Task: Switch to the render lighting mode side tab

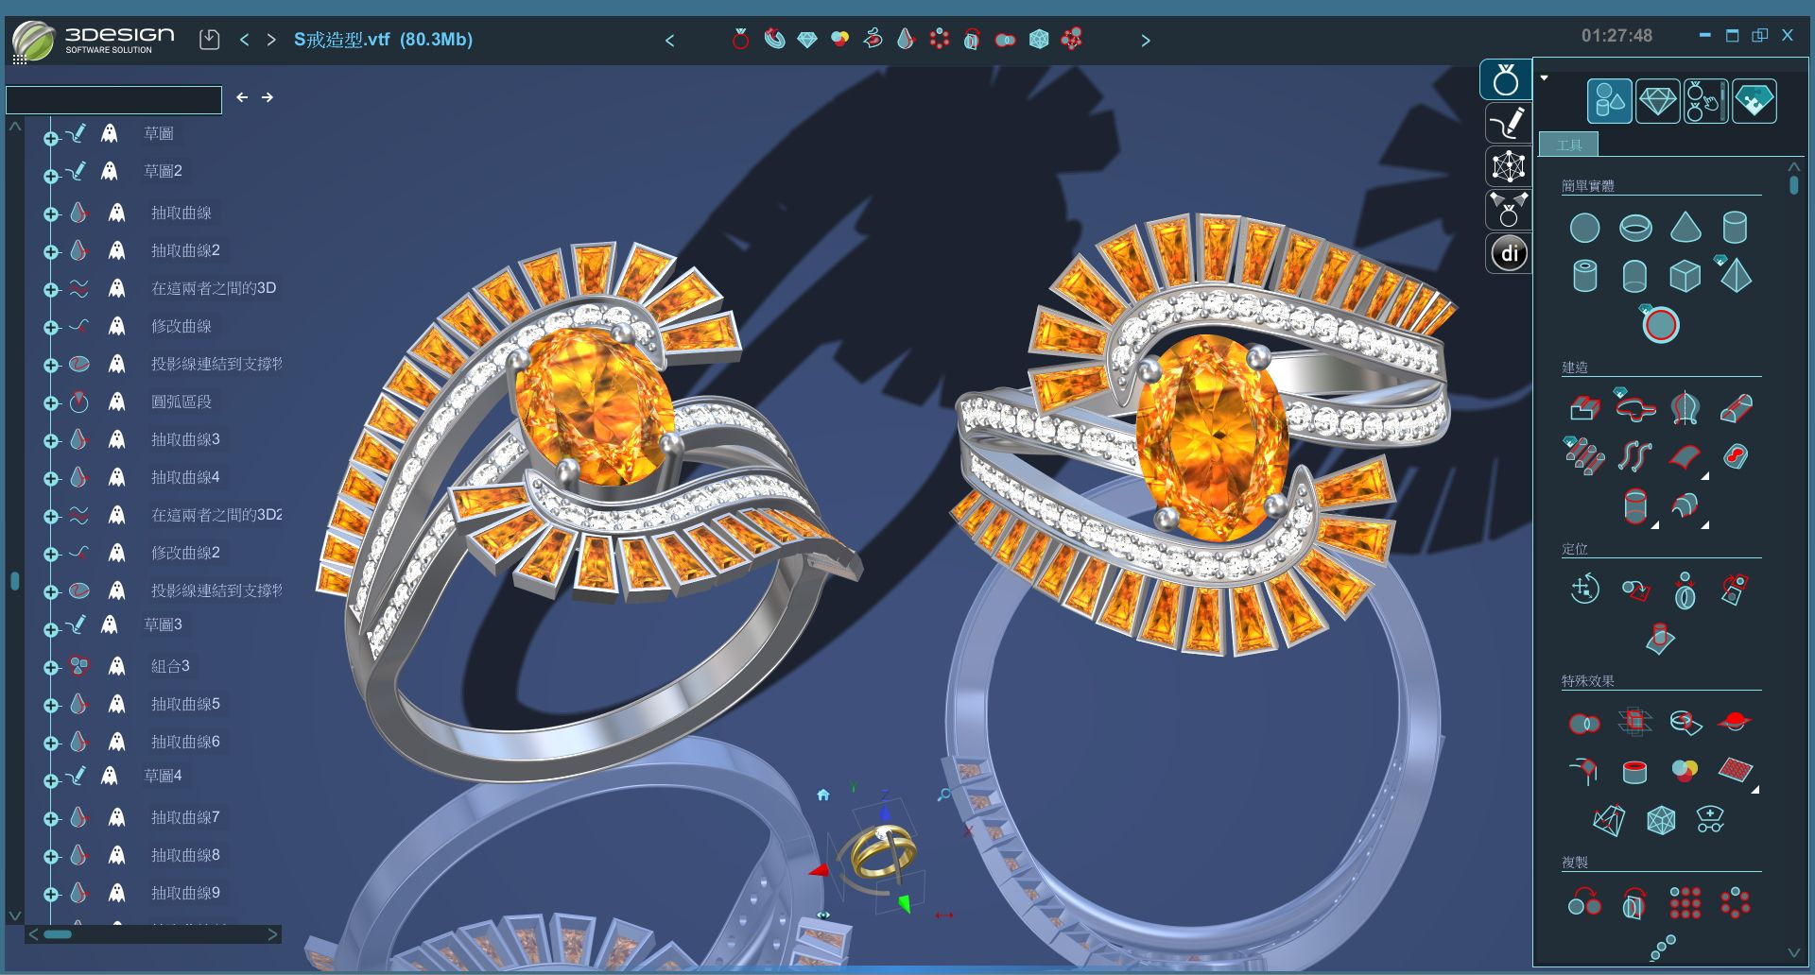Action: [x=1509, y=210]
